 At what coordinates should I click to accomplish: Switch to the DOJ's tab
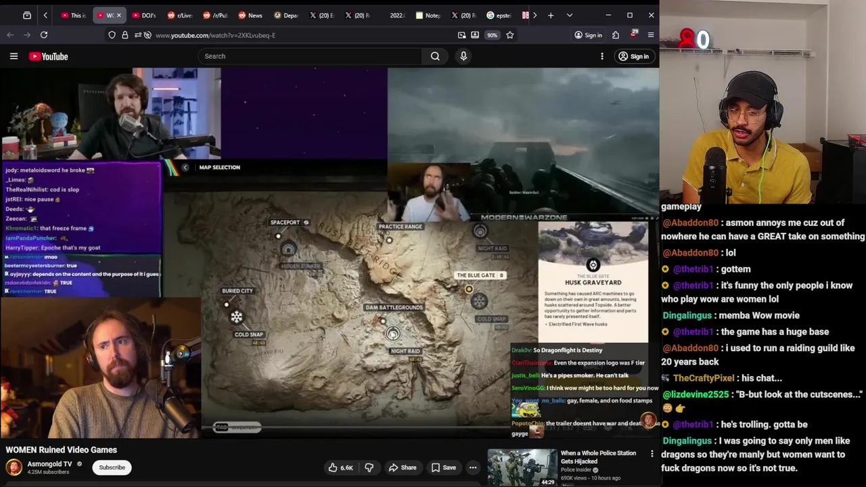(144, 15)
